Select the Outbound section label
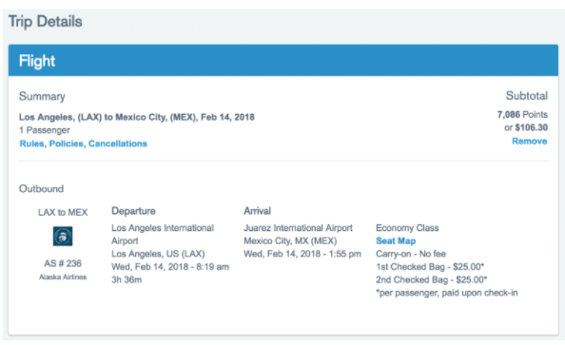The image size is (565, 345). click(42, 189)
